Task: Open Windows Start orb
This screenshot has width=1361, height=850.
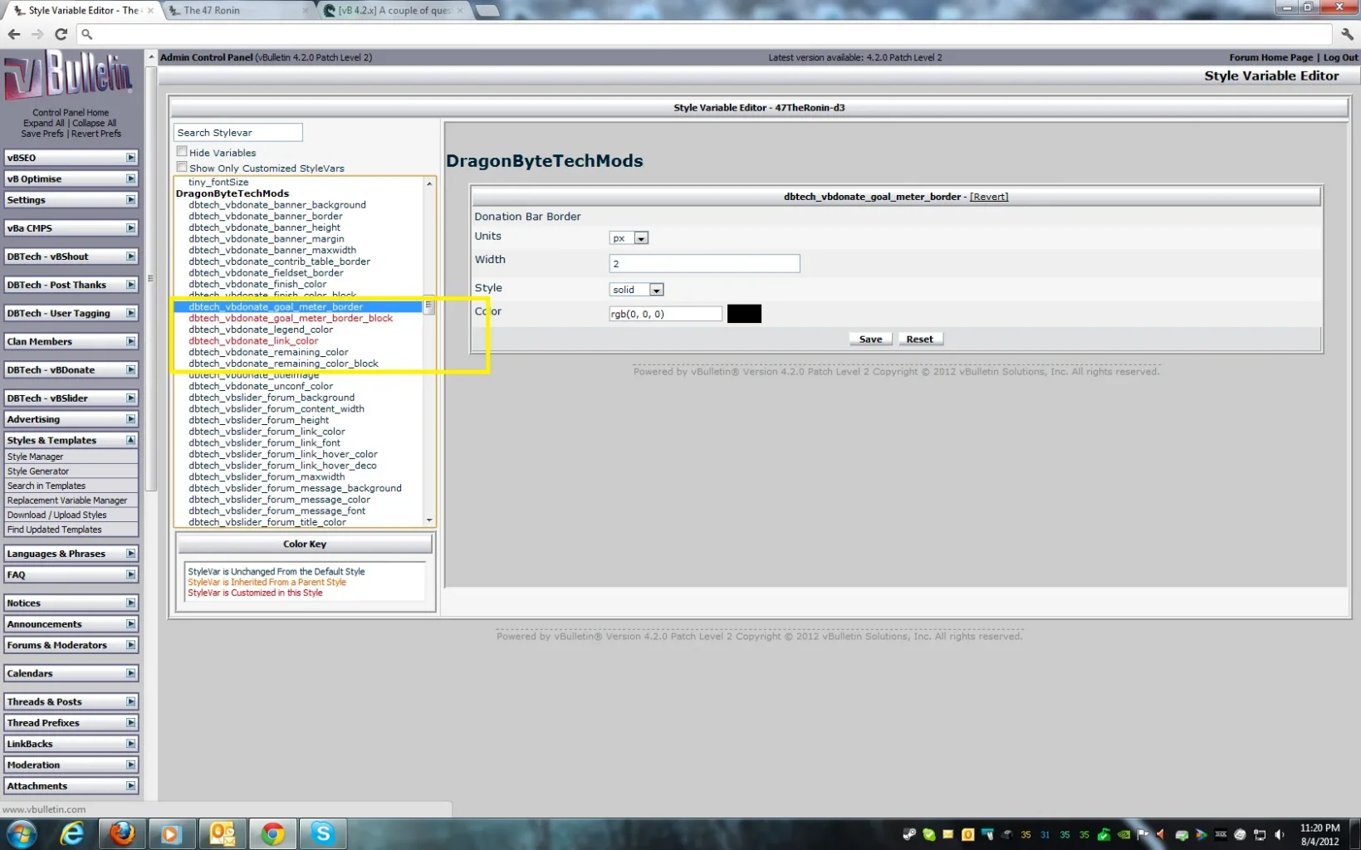Action: pyautogui.click(x=22, y=833)
